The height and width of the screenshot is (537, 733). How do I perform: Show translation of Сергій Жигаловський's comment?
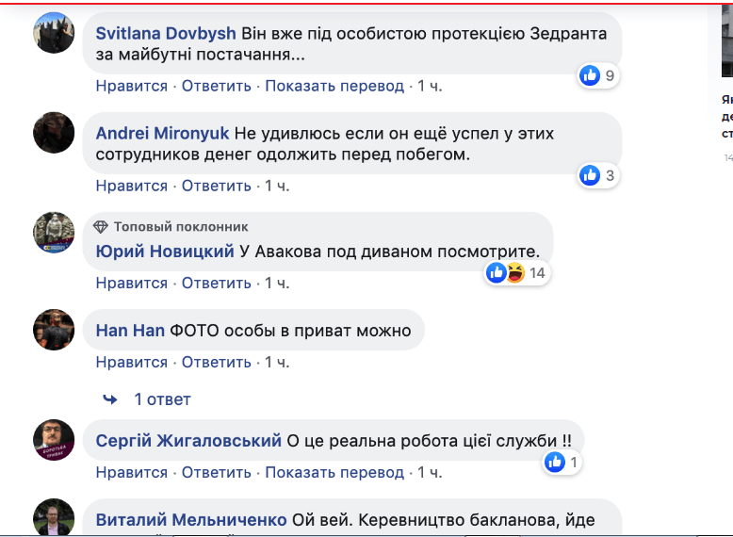(334, 472)
